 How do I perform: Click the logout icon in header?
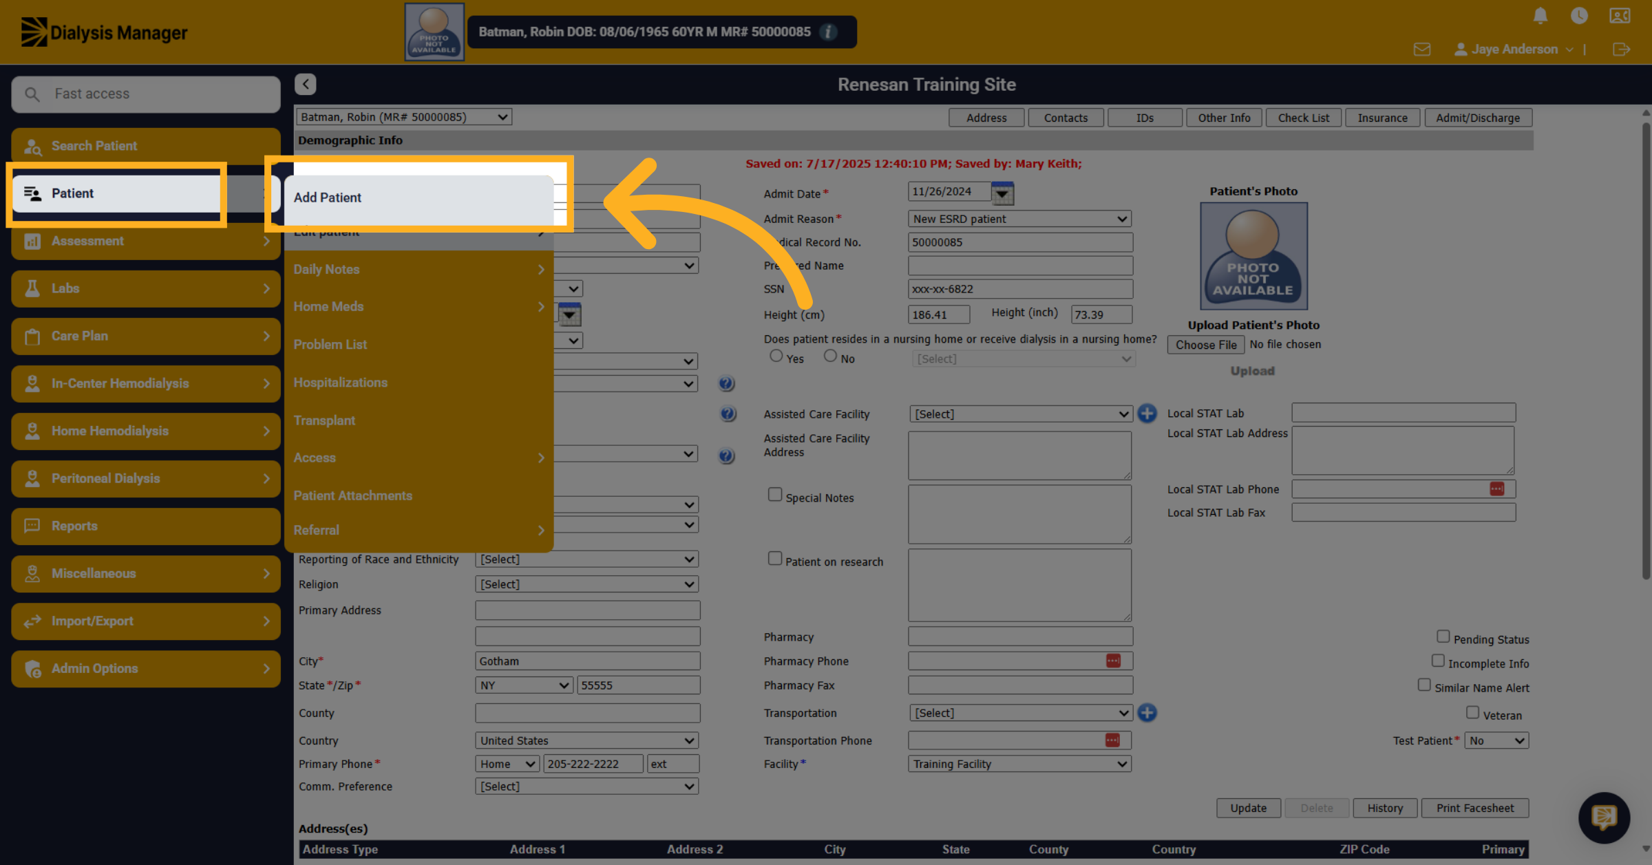tap(1621, 50)
